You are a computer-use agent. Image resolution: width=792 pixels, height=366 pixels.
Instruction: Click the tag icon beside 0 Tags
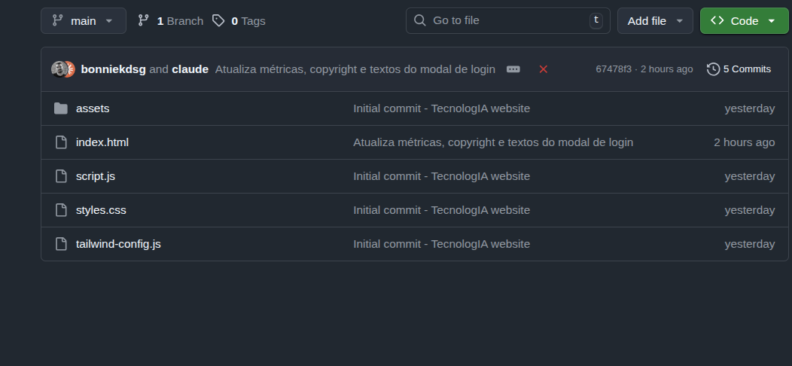(218, 21)
